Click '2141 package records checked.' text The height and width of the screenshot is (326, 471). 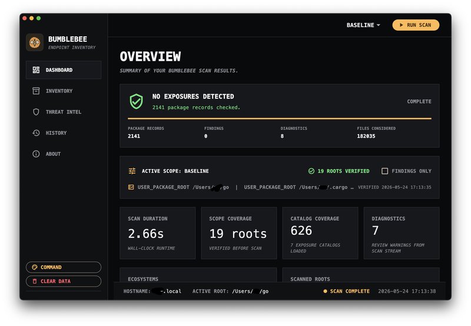[196, 107]
